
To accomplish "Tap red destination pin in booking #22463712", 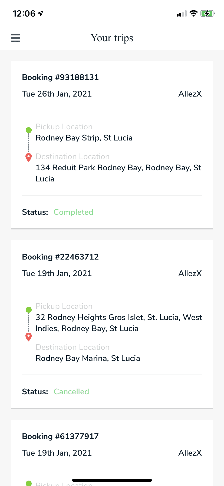I will (x=28, y=337).
